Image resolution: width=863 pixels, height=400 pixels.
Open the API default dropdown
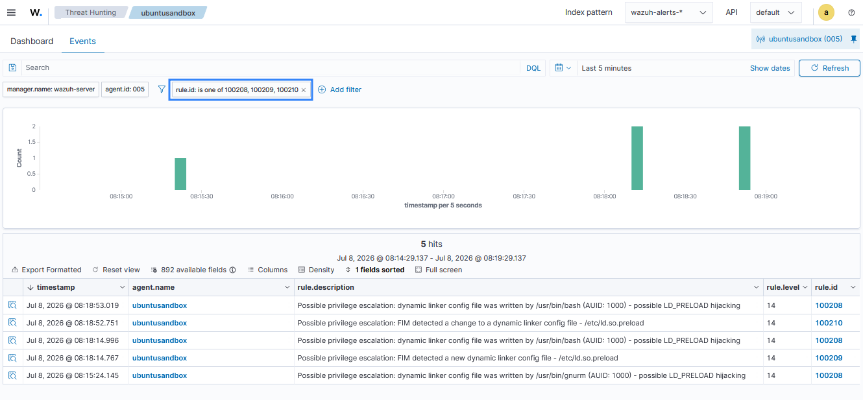coord(775,12)
